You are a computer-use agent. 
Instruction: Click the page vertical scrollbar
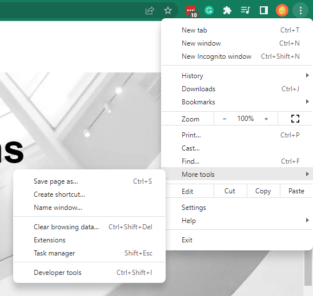coord(308,268)
